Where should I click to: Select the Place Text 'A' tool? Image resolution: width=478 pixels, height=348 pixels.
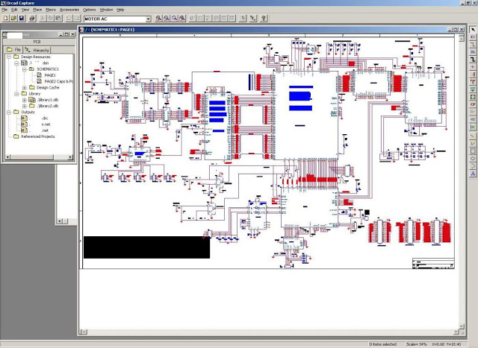coord(473,174)
